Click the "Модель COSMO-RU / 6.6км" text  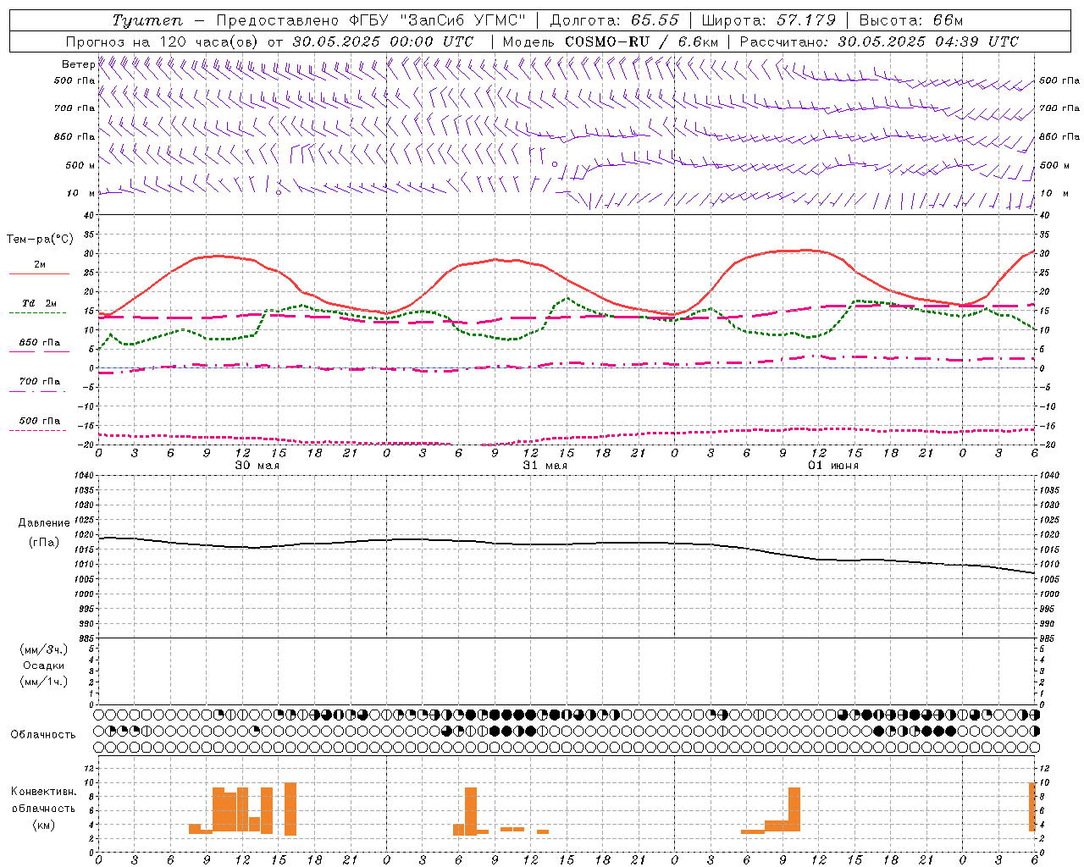pos(611,41)
